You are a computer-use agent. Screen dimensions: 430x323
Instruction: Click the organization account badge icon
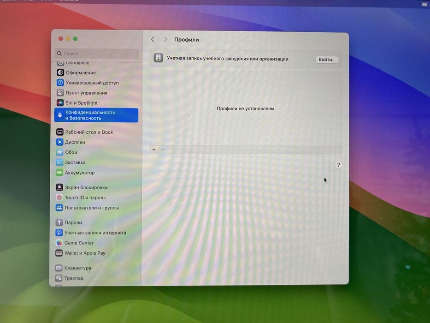(x=158, y=58)
